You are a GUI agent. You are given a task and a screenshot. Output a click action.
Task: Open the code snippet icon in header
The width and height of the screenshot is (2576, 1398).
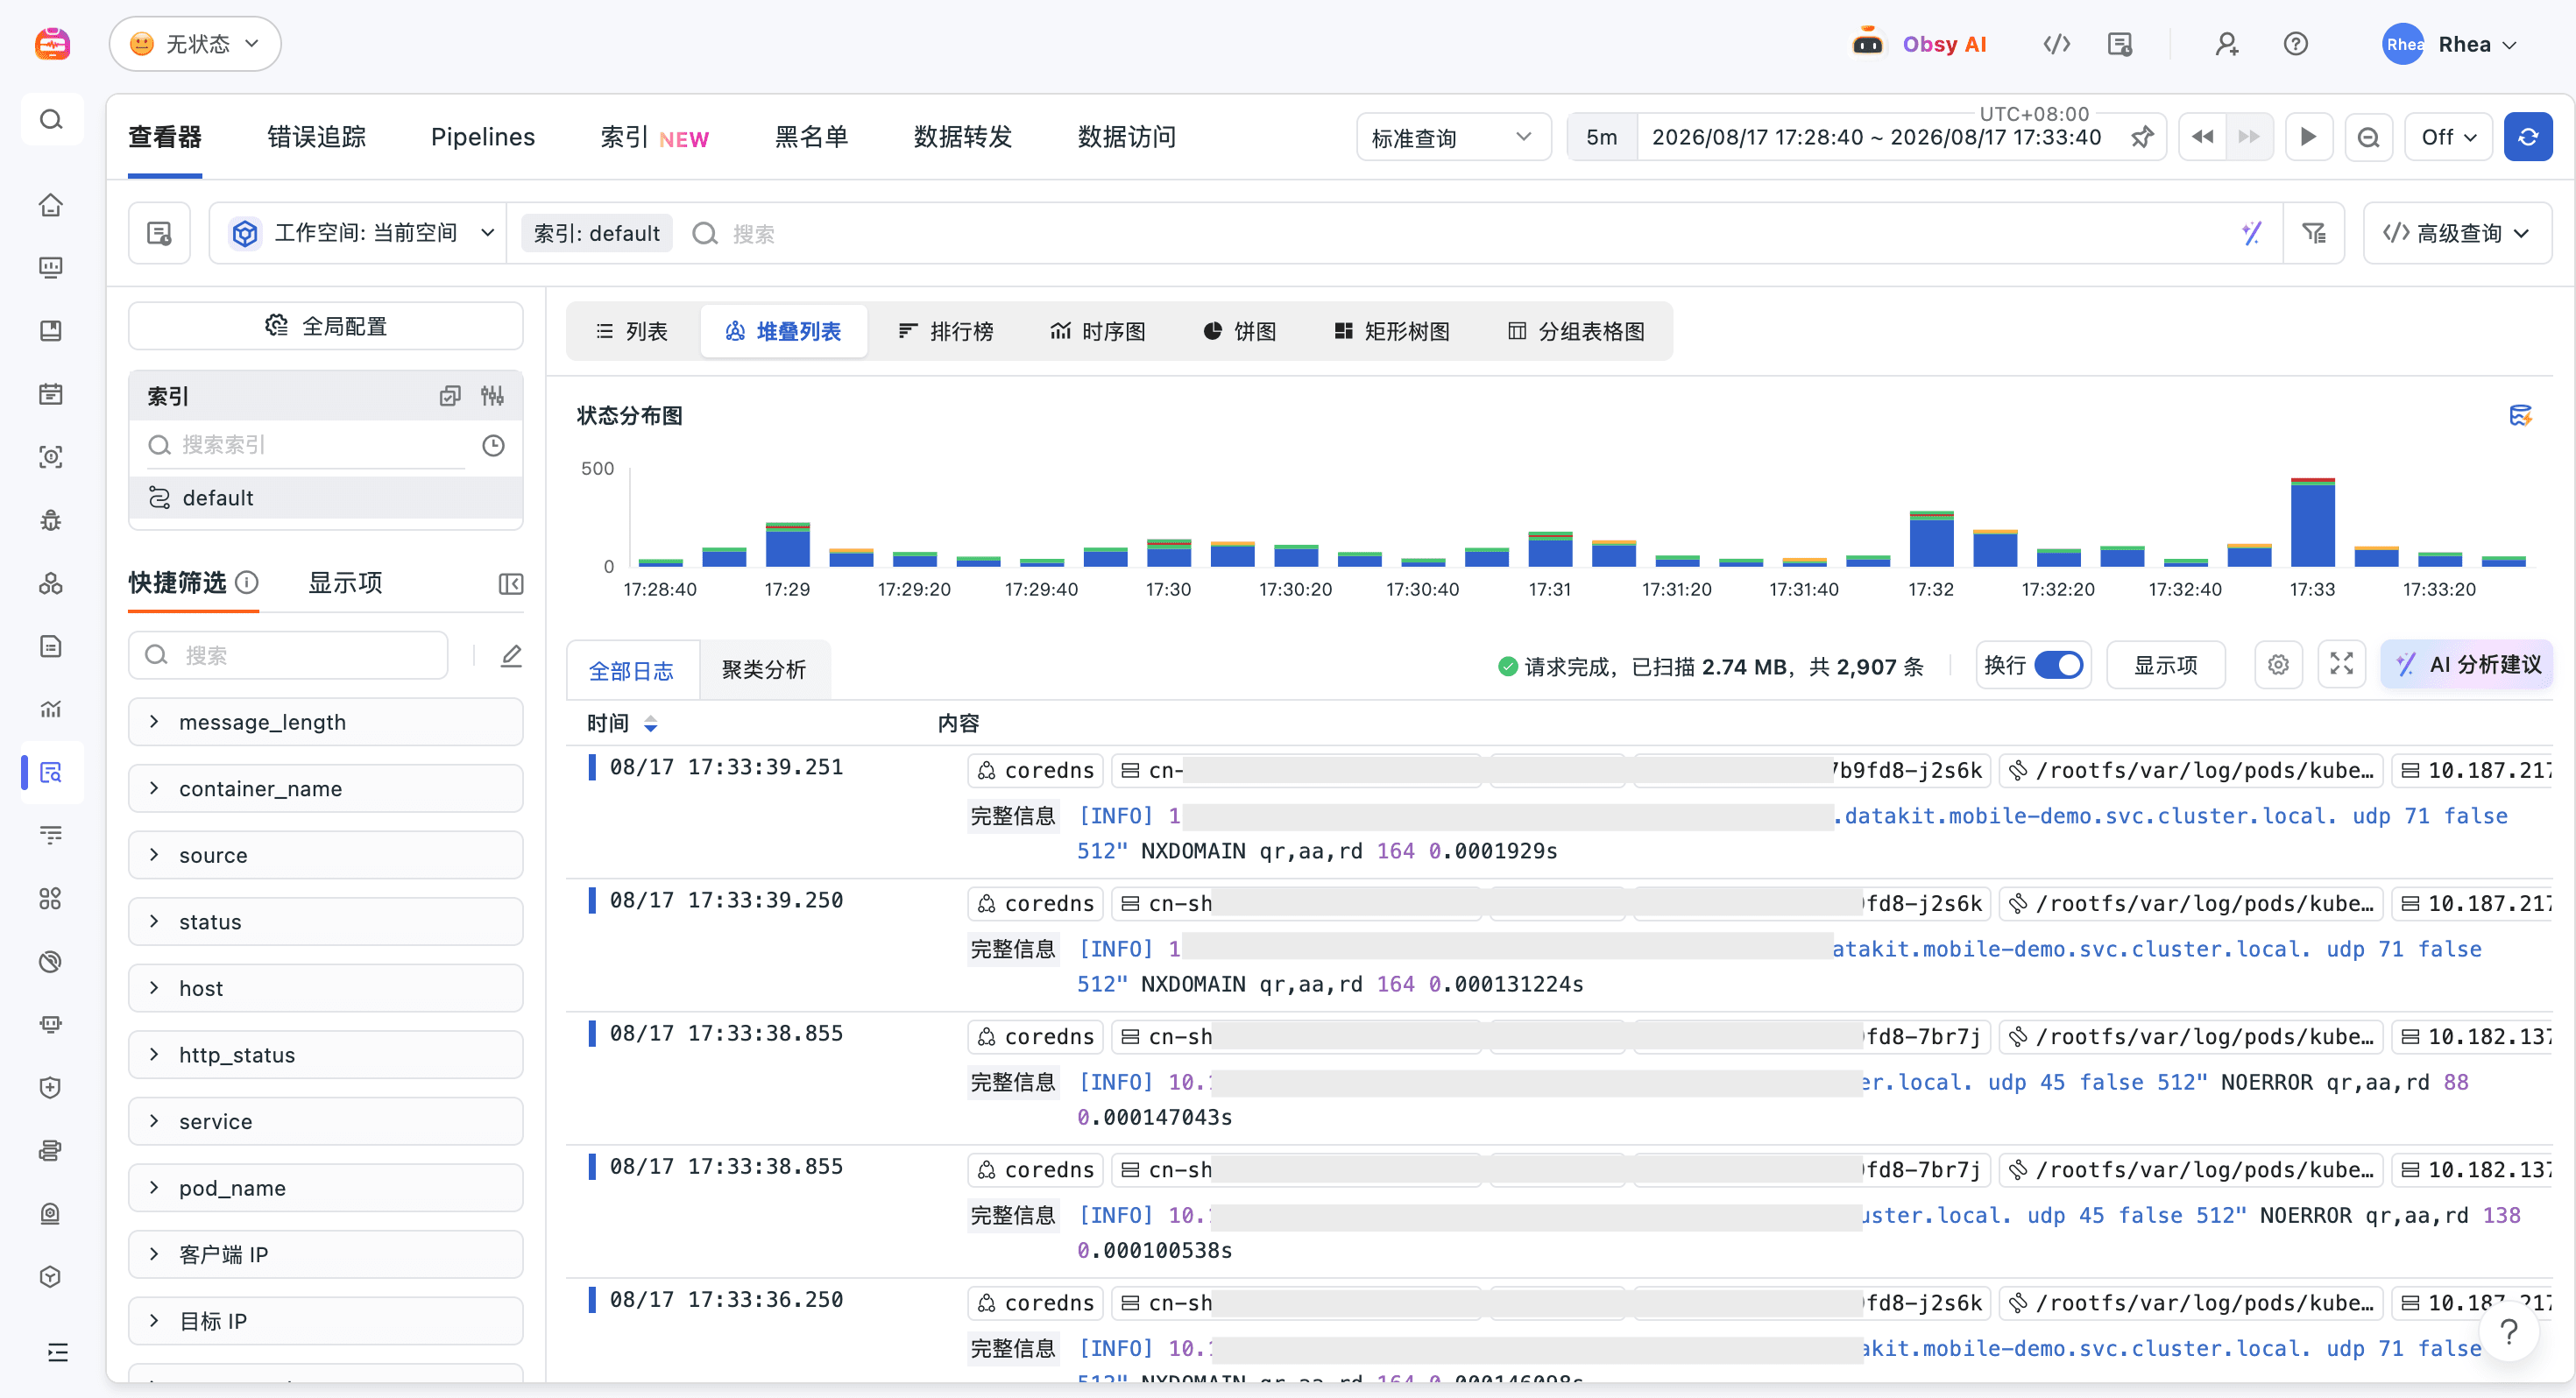(2056, 44)
